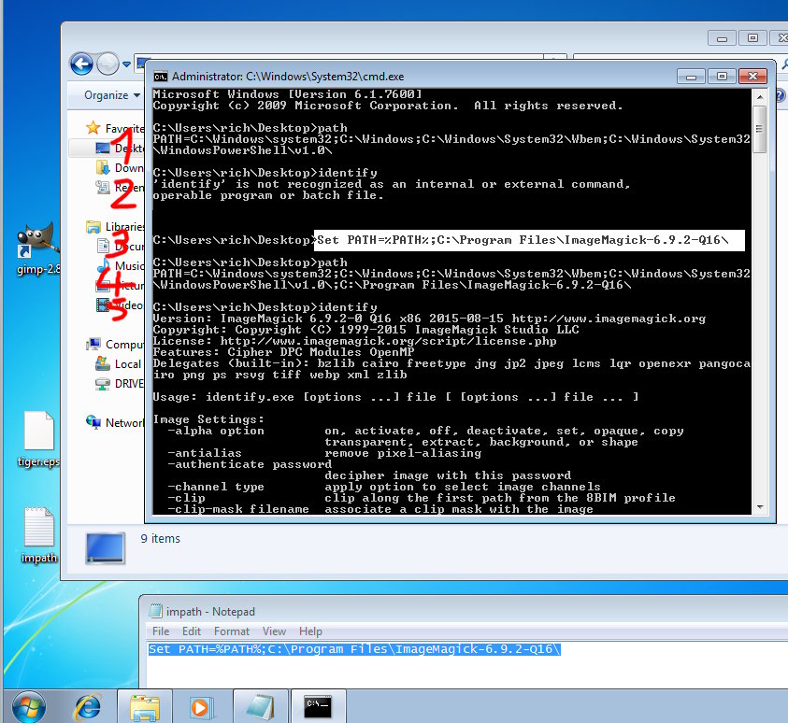
Task: Select the gimp-2.8 desktop shortcut
Action: coord(38,248)
